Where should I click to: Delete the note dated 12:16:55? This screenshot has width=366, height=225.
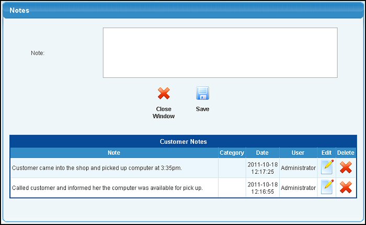(x=346, y=187)
